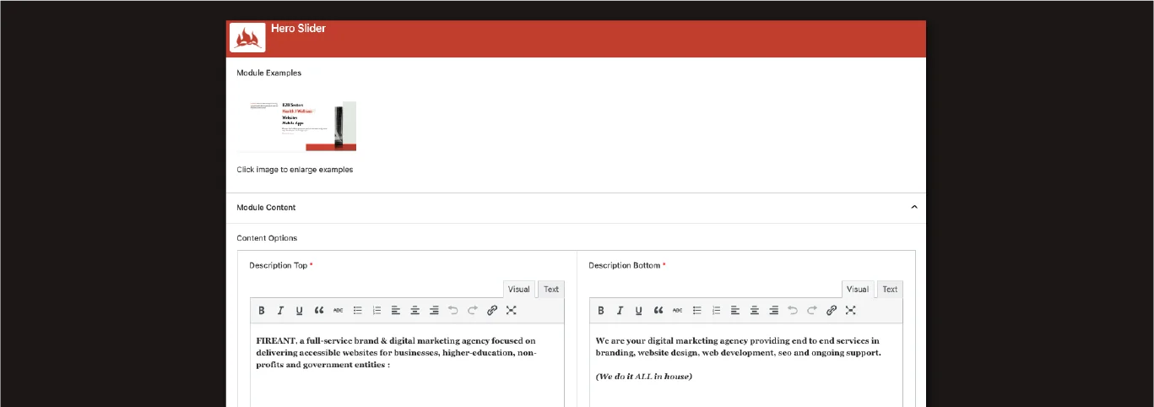Open fullscreen mode in Description Bottom editor
The height and width of the screenshot is (407, 1154).
pos(851,311)
